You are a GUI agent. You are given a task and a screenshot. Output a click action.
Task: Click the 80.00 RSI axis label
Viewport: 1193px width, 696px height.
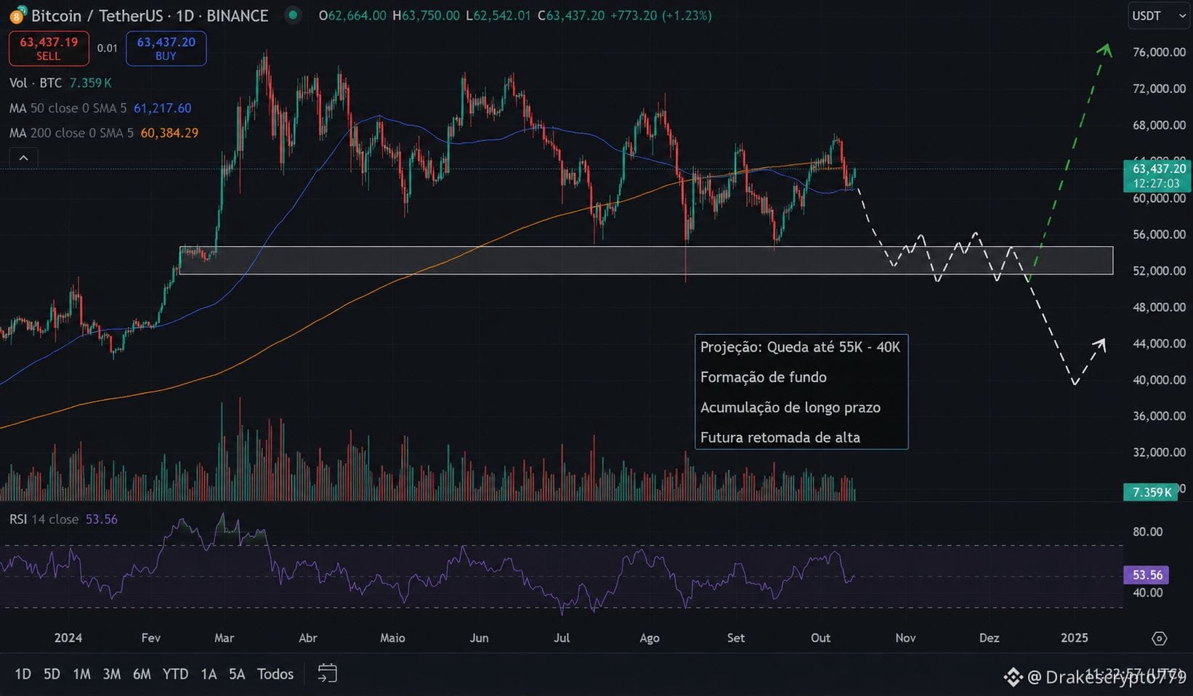pyautogui.click(x=1148, y=532)
